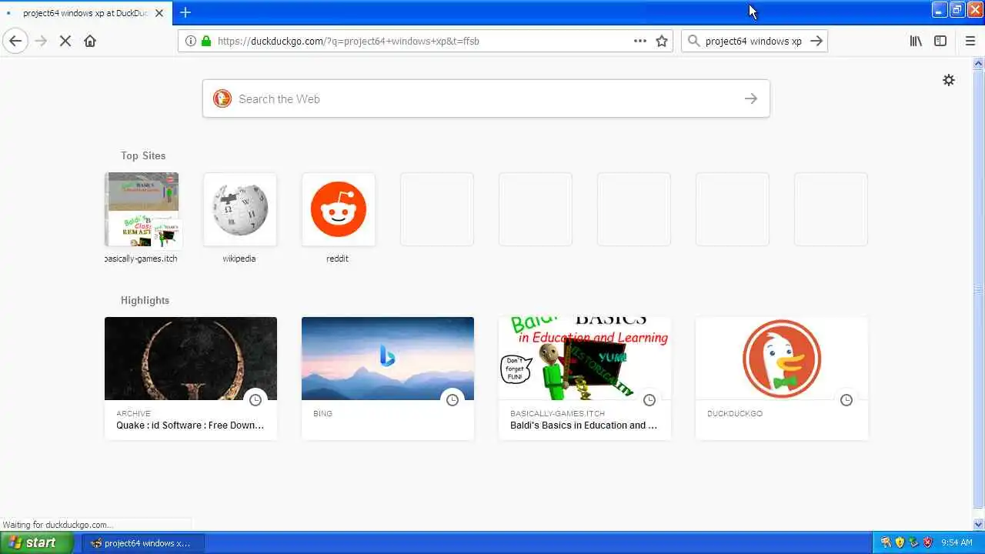985x554 pixels.
Task: Show site information icon in URL bar
Action: click(190, 41)
